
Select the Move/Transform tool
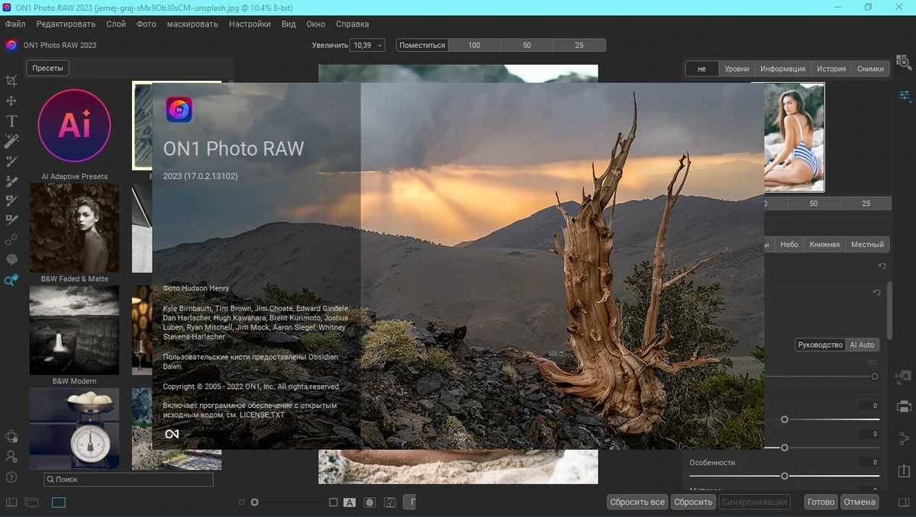coord(11,101)
